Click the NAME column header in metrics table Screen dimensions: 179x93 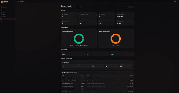click(63, 75)
